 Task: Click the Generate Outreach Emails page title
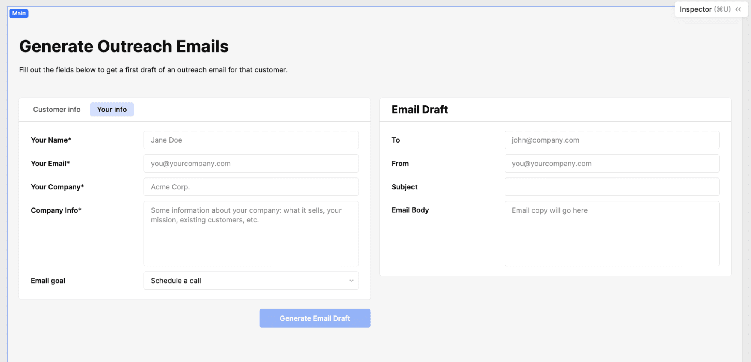124,47
